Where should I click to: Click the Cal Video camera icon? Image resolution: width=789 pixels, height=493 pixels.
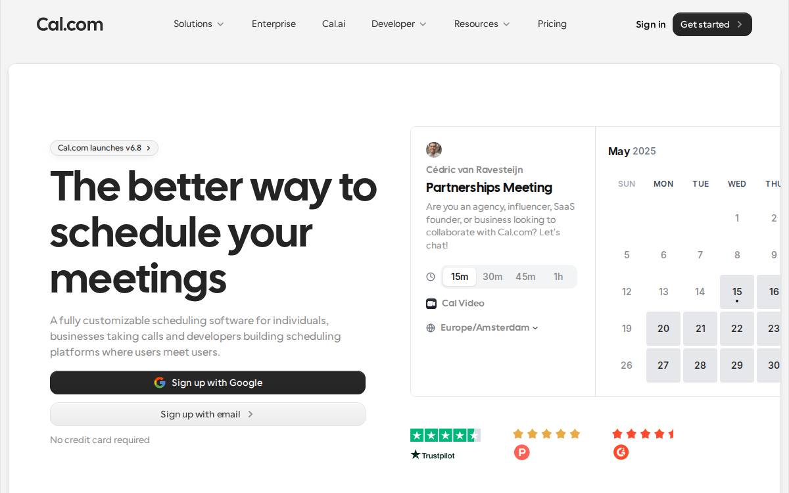click(x=431, y=303)
